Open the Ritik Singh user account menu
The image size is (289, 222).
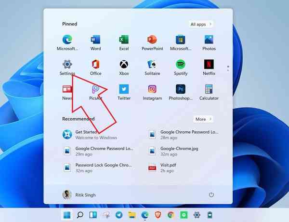point(79,194)
